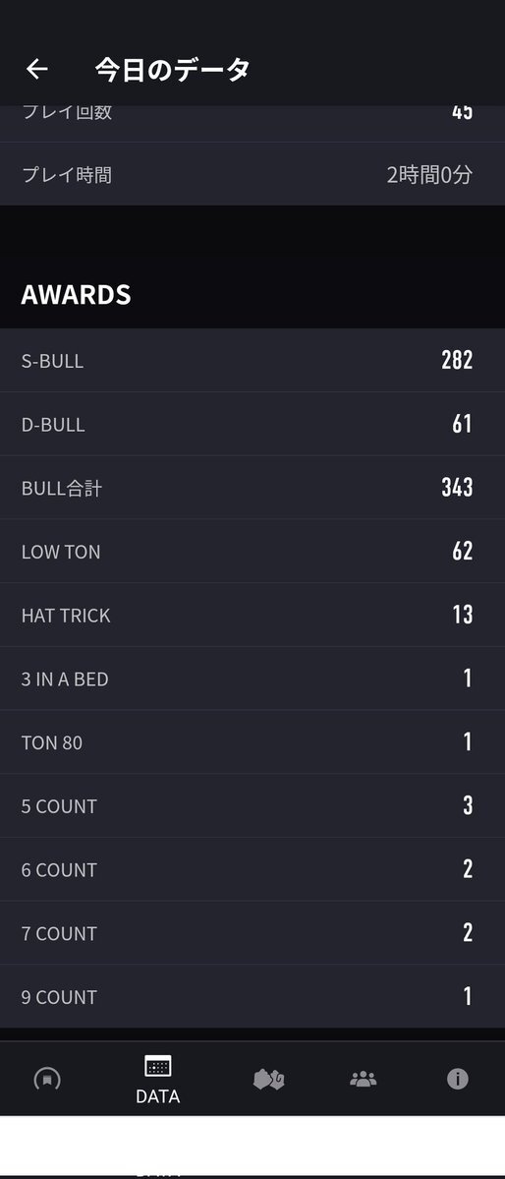Tap the 3 IN A BED row
This screenshot has width=505, height=1179.
click(252, 678)
